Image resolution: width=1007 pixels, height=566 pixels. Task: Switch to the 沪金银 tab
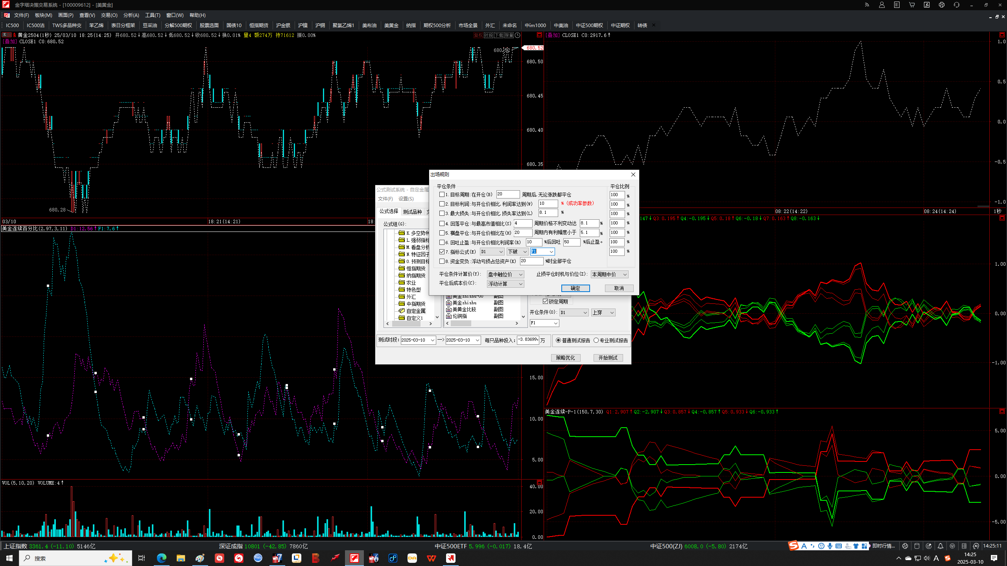pyautogui.click(x=283, y=25)
